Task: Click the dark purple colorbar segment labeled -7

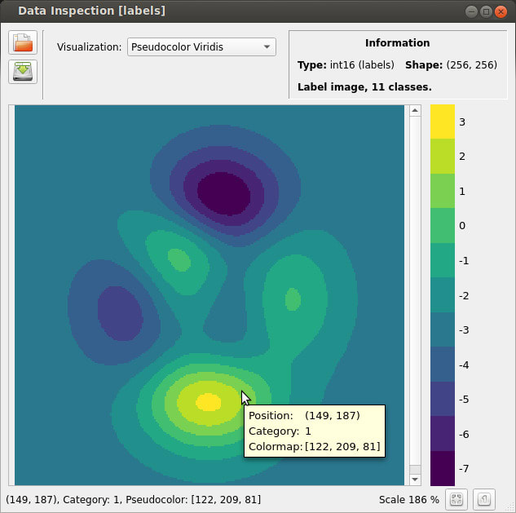Action: tap(443, 468)
